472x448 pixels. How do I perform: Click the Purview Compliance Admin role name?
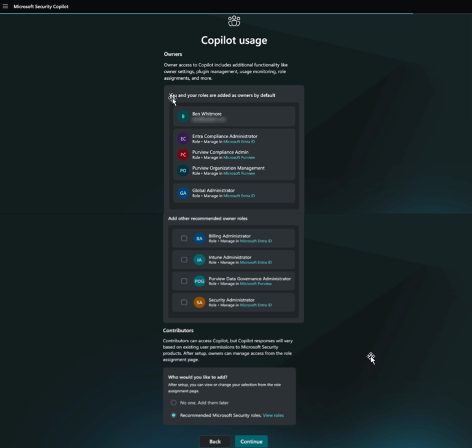pyautogui.click(x=221, y=152)
